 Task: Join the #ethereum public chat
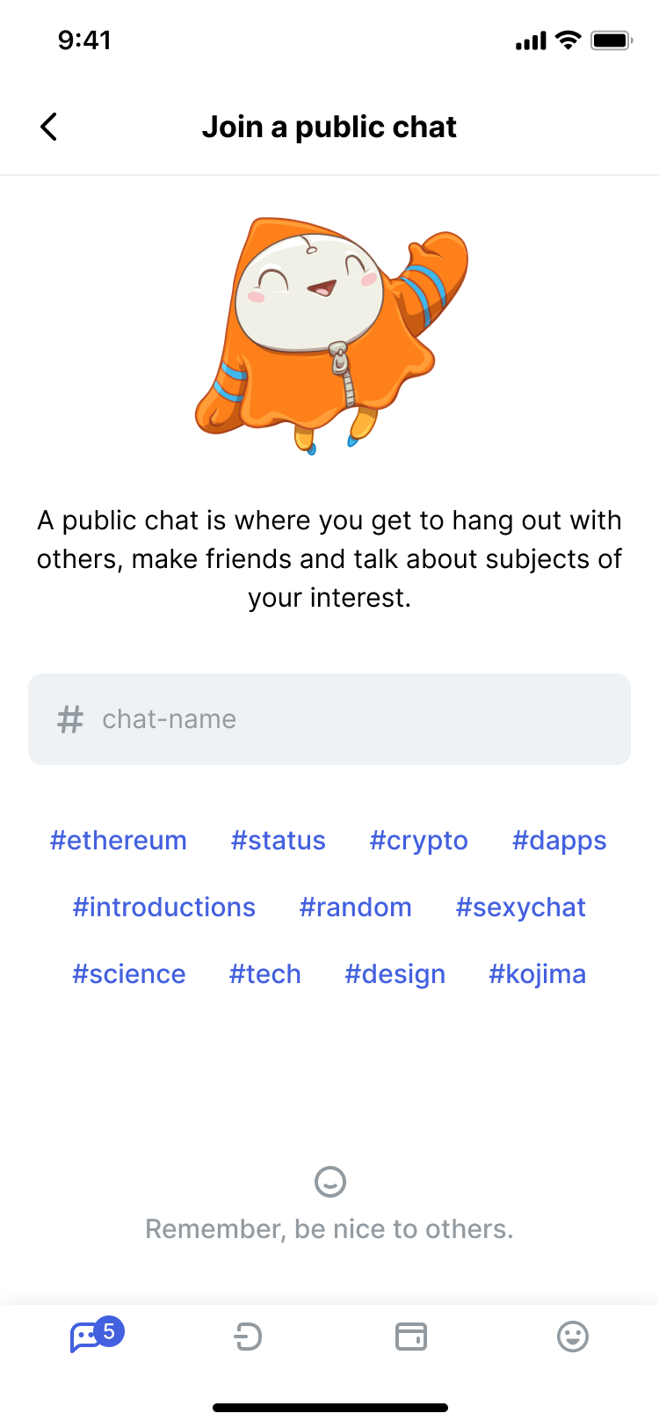click(x=118, y=841)
